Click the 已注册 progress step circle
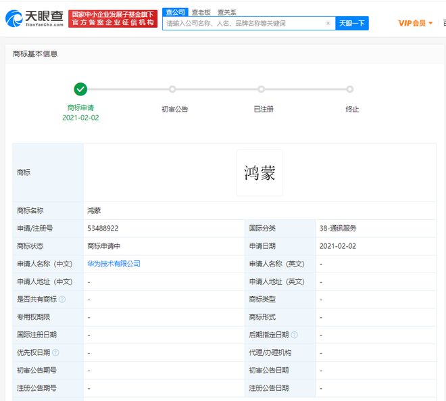The height and width of the screenshot is (401, 446). (261, 89)
